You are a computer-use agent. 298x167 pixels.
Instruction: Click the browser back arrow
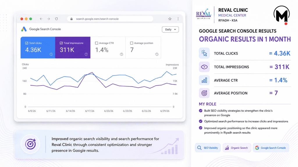[x=41, y=19]
